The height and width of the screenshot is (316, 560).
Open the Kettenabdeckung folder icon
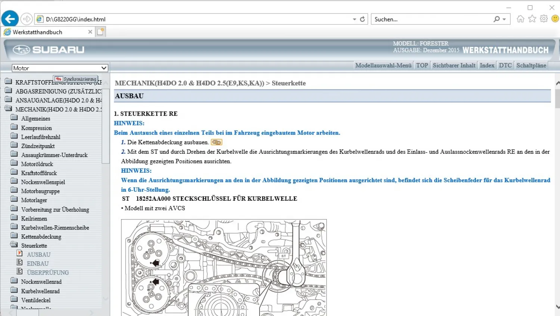(x=14, y=236)
